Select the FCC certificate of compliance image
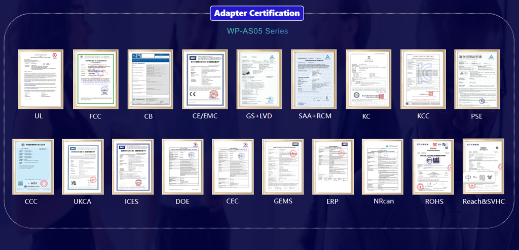The image size is (519, 250). (x=95, y=79)
